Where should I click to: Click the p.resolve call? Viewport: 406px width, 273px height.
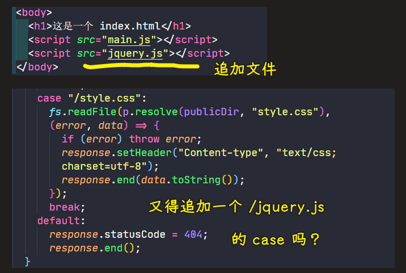pos(150,112)
